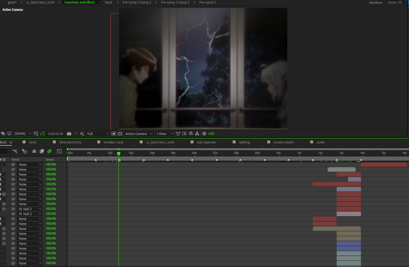Open timeline panel hamburger menu

click(x=11, y=142)
